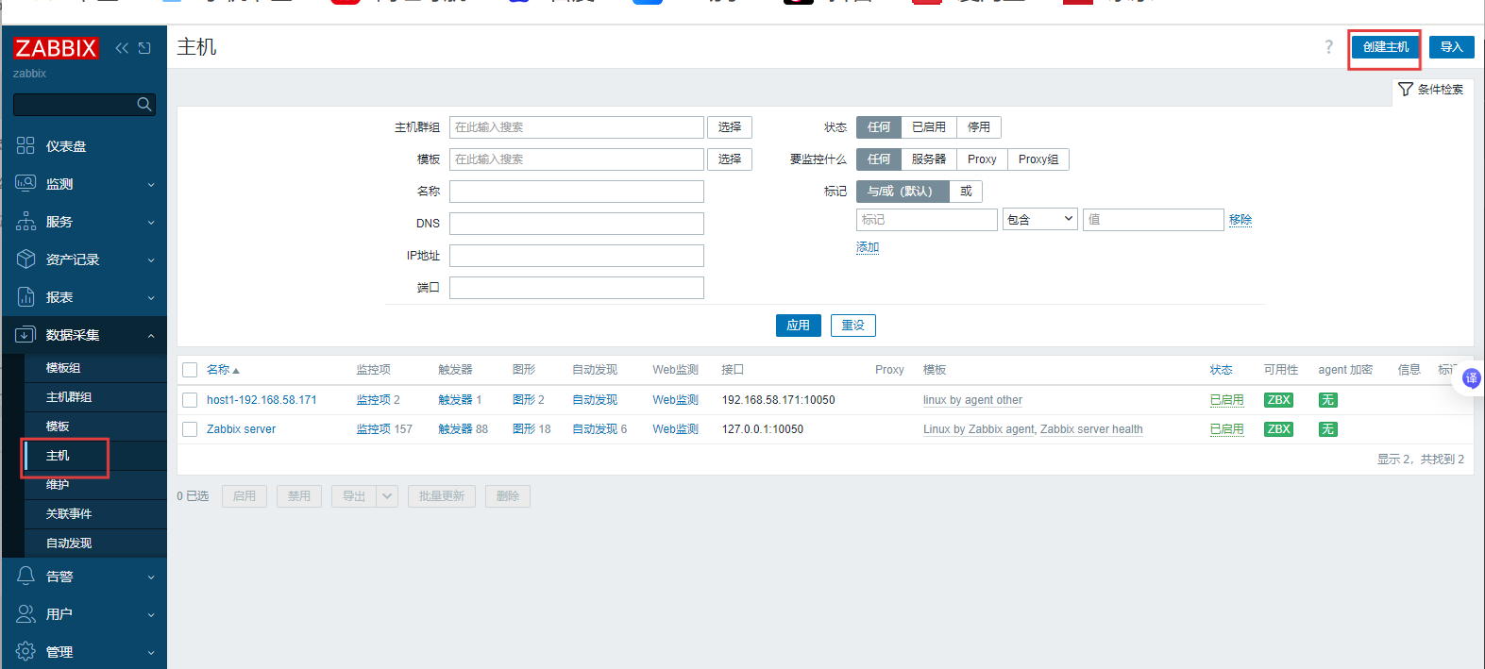Click the 创建主机 button
The width and height of the screenshot is (1485, 669).
point(1385,47)
